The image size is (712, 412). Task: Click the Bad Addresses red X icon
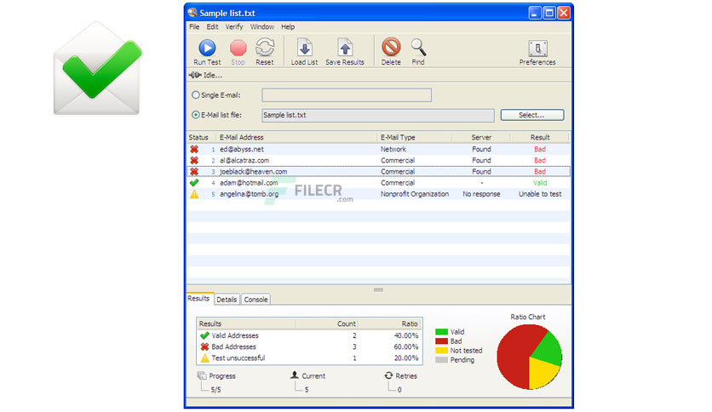pos(204,346)
